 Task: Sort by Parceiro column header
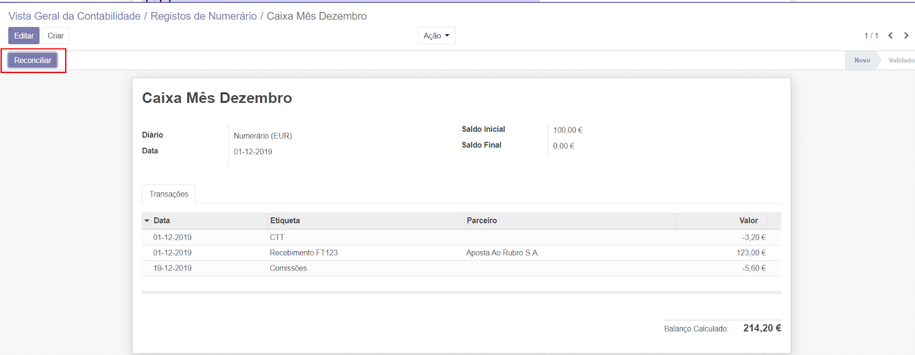point(482,221)
